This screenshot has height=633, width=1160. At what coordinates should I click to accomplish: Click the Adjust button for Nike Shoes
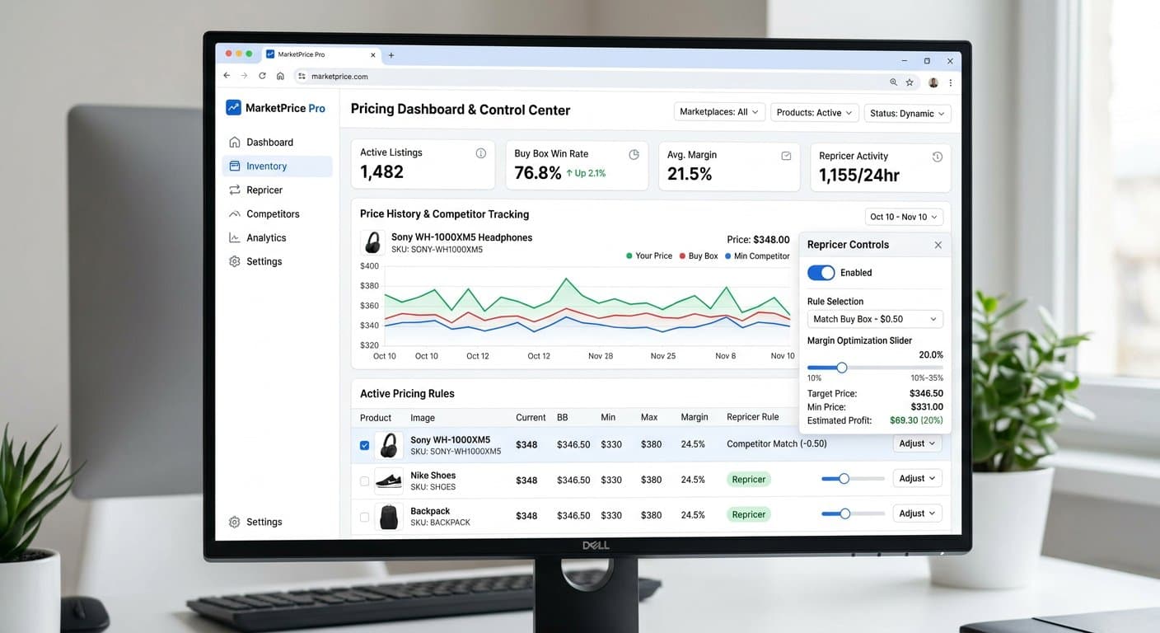(x=917, y=478)
